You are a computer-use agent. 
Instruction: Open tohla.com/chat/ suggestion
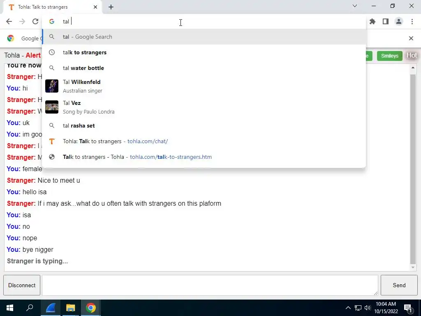pos(204,142)
